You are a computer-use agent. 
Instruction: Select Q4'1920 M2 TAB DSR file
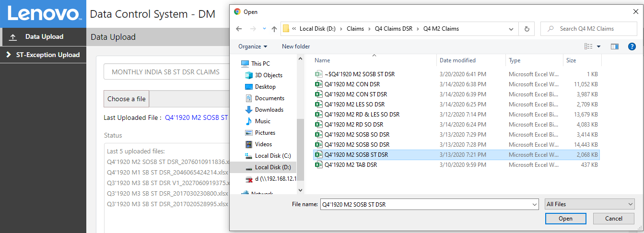coord(351,165)
